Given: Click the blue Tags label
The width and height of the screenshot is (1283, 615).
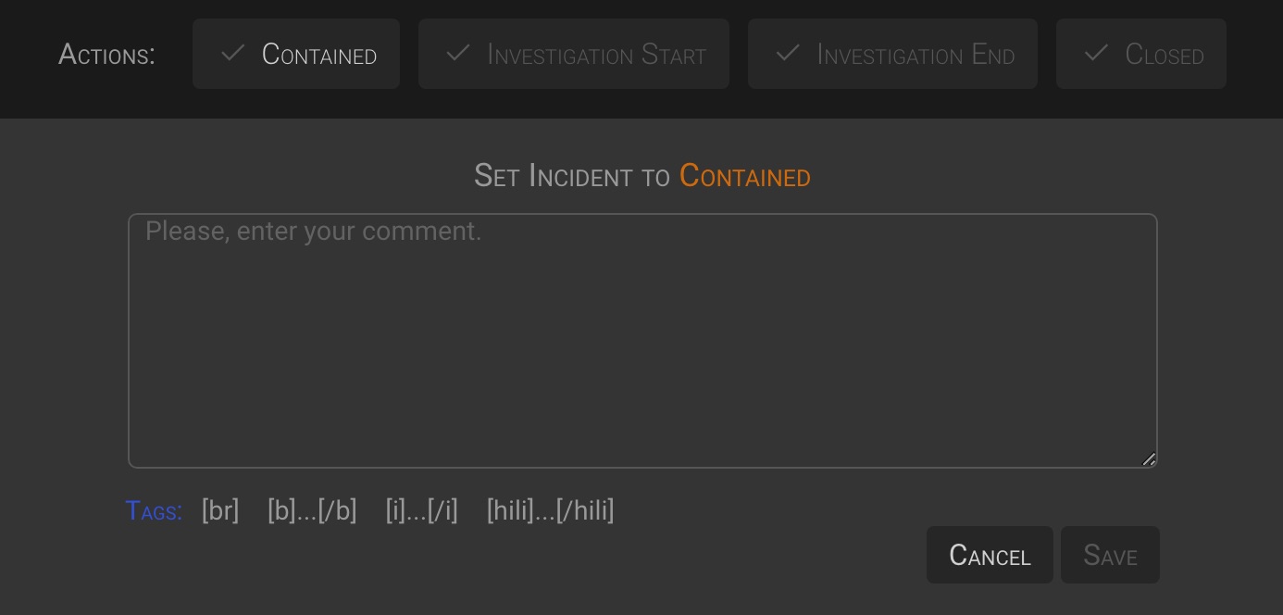Looking at the screenshot, I should click(154, 510).
